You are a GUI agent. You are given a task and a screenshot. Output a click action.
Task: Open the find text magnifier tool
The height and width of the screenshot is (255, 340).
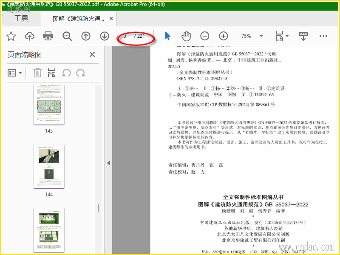click(x=67, y=36)
